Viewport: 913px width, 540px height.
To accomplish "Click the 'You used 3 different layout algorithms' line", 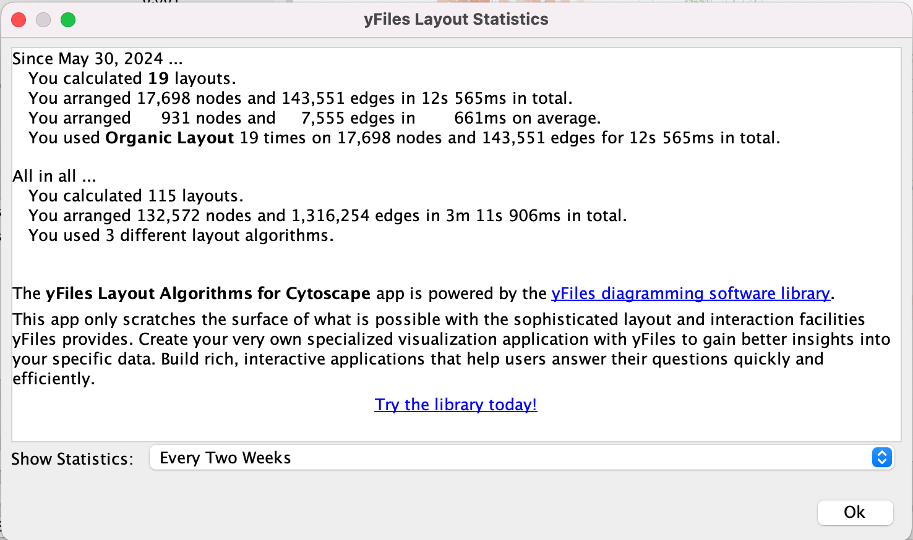I will [181, 235].
